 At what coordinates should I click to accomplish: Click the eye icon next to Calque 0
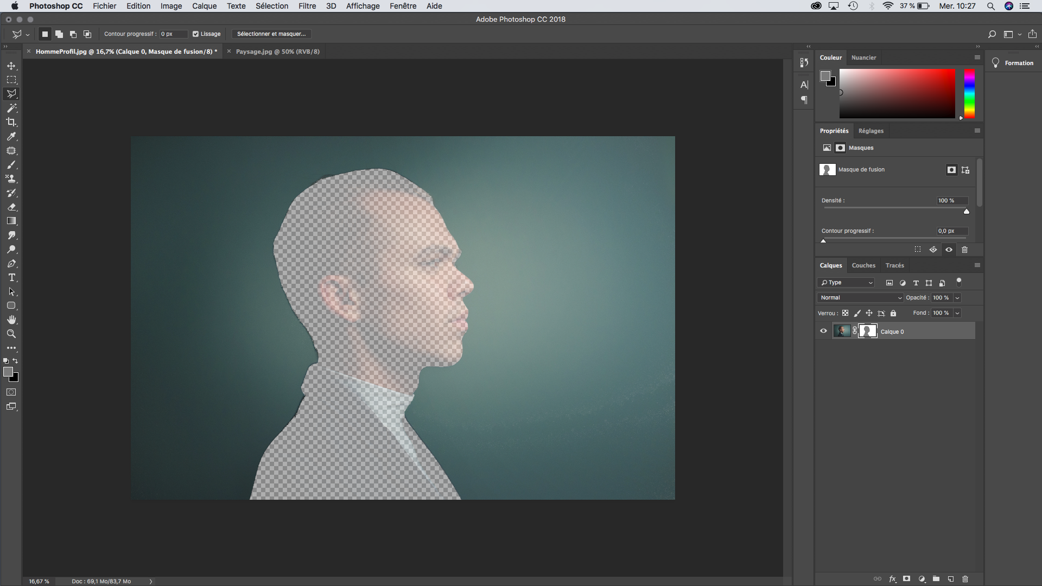[823, 330]
